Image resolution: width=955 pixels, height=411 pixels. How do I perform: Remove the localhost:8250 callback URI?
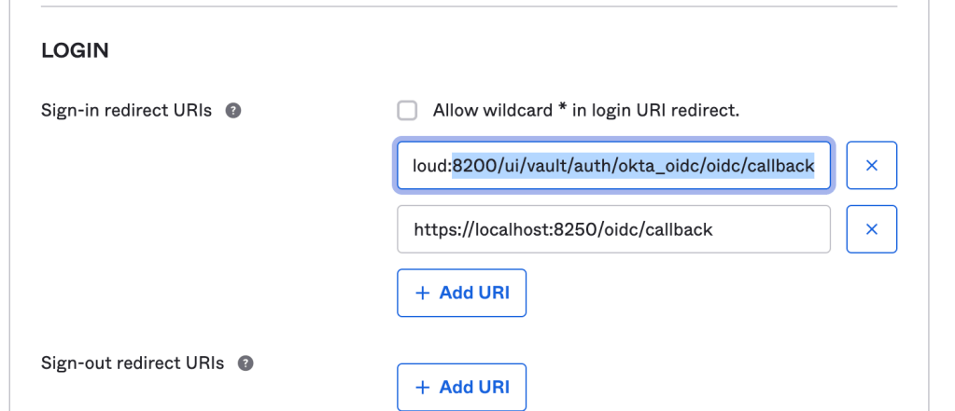tap(871, 229)
